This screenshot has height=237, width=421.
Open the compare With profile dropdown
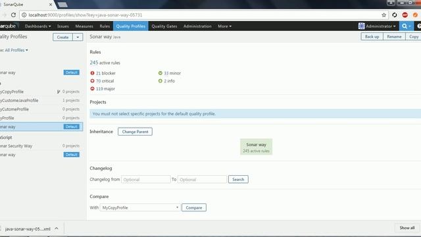[x=139, y=207]
